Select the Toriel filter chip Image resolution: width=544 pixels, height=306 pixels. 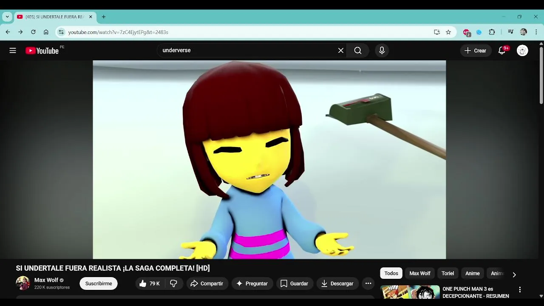448,273
